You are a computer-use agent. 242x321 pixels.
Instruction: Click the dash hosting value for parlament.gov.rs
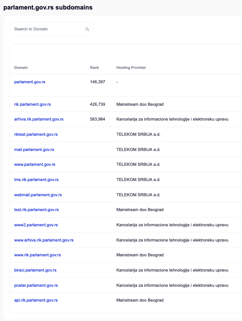pos(117,82)
